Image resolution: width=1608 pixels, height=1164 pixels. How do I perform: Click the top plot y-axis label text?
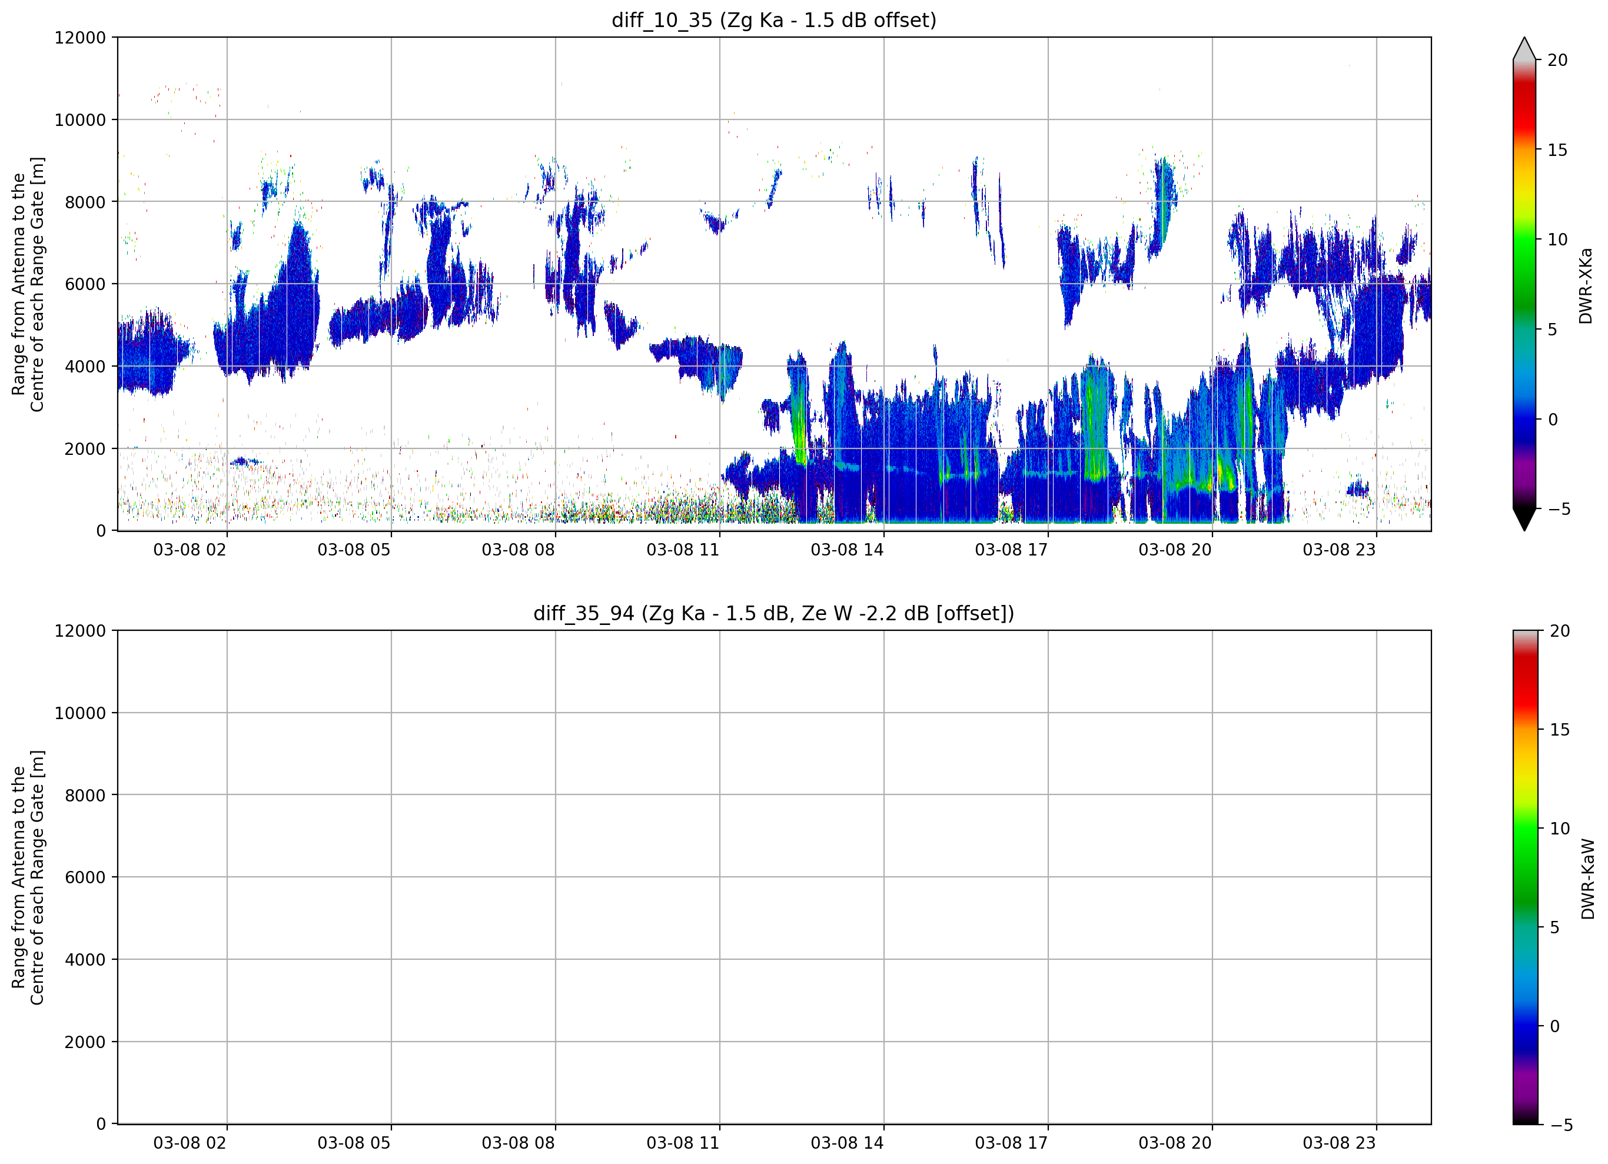click(x=28, y=284)
